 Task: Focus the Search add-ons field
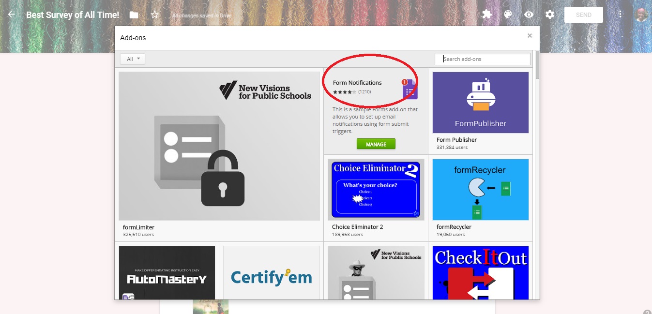(x=483, y=59)
